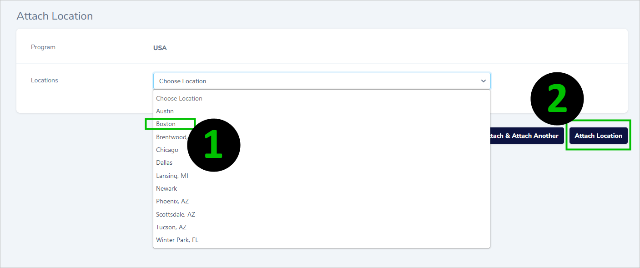Choose Chicago in the open dropdown
Image resolution: width=640 pixels, height=268 pixels.
pyautogui.click(x=167, y=150)
